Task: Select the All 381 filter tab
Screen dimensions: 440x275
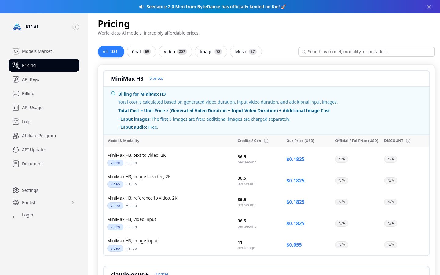Action: (x=111, y=52)
